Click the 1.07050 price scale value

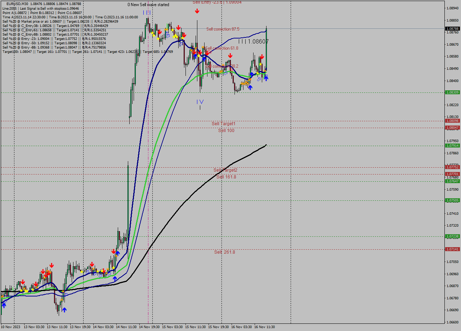point(453,262)
